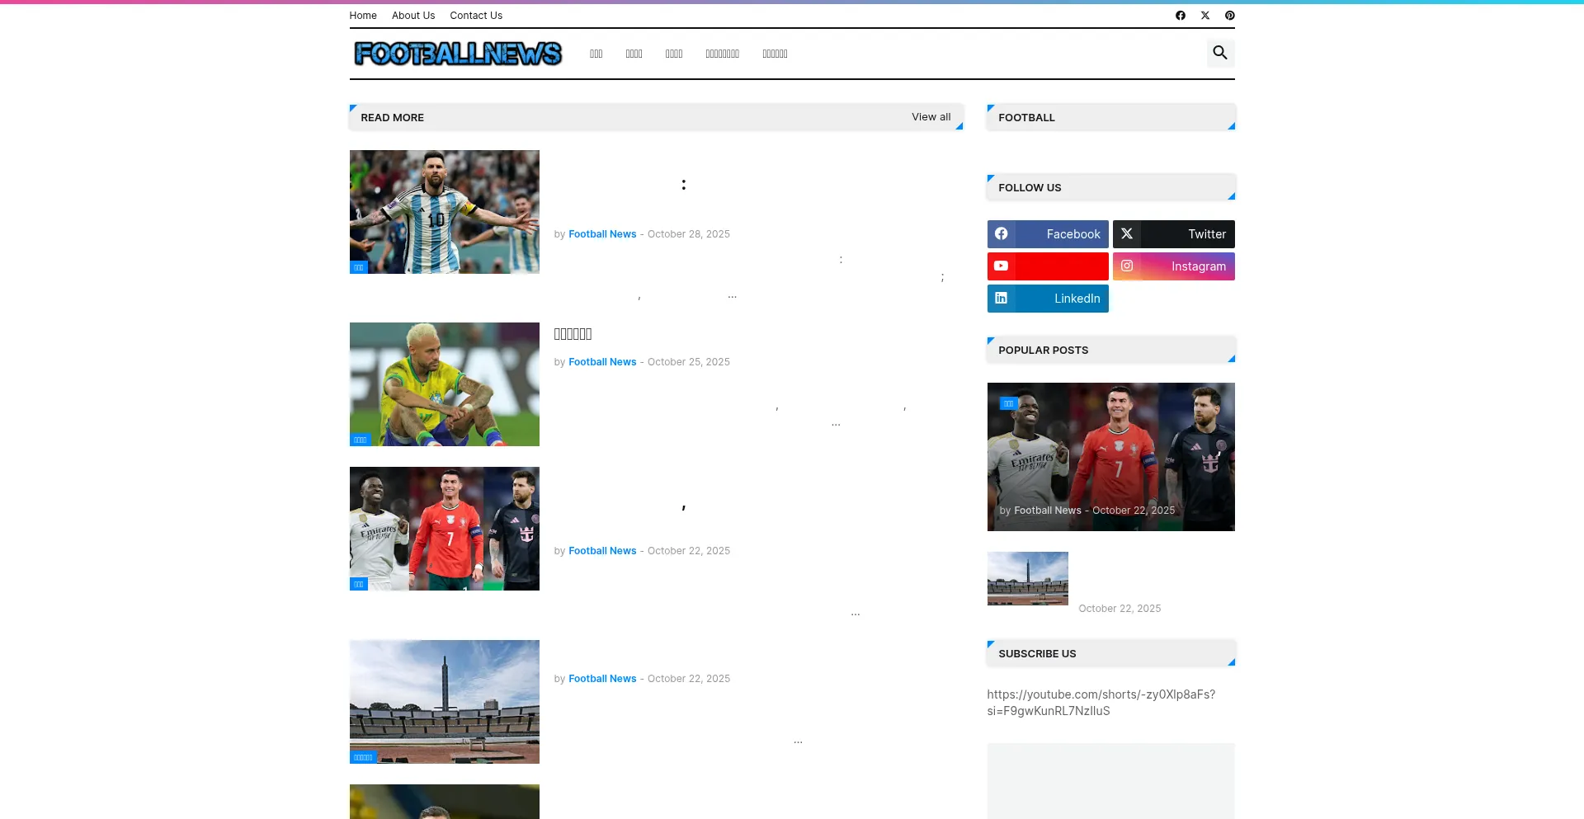This screenshot has height=819, width=1584.
Task: Click the Twitter follow button
Action: click(1173, 234)
